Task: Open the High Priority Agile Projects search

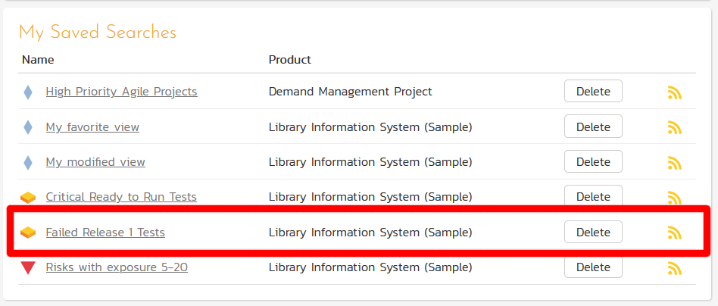Action: [121, 92]
